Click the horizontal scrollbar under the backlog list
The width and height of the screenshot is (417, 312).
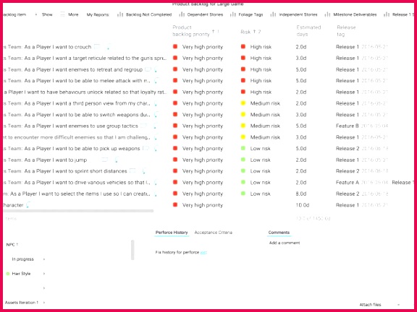(78, 211)
